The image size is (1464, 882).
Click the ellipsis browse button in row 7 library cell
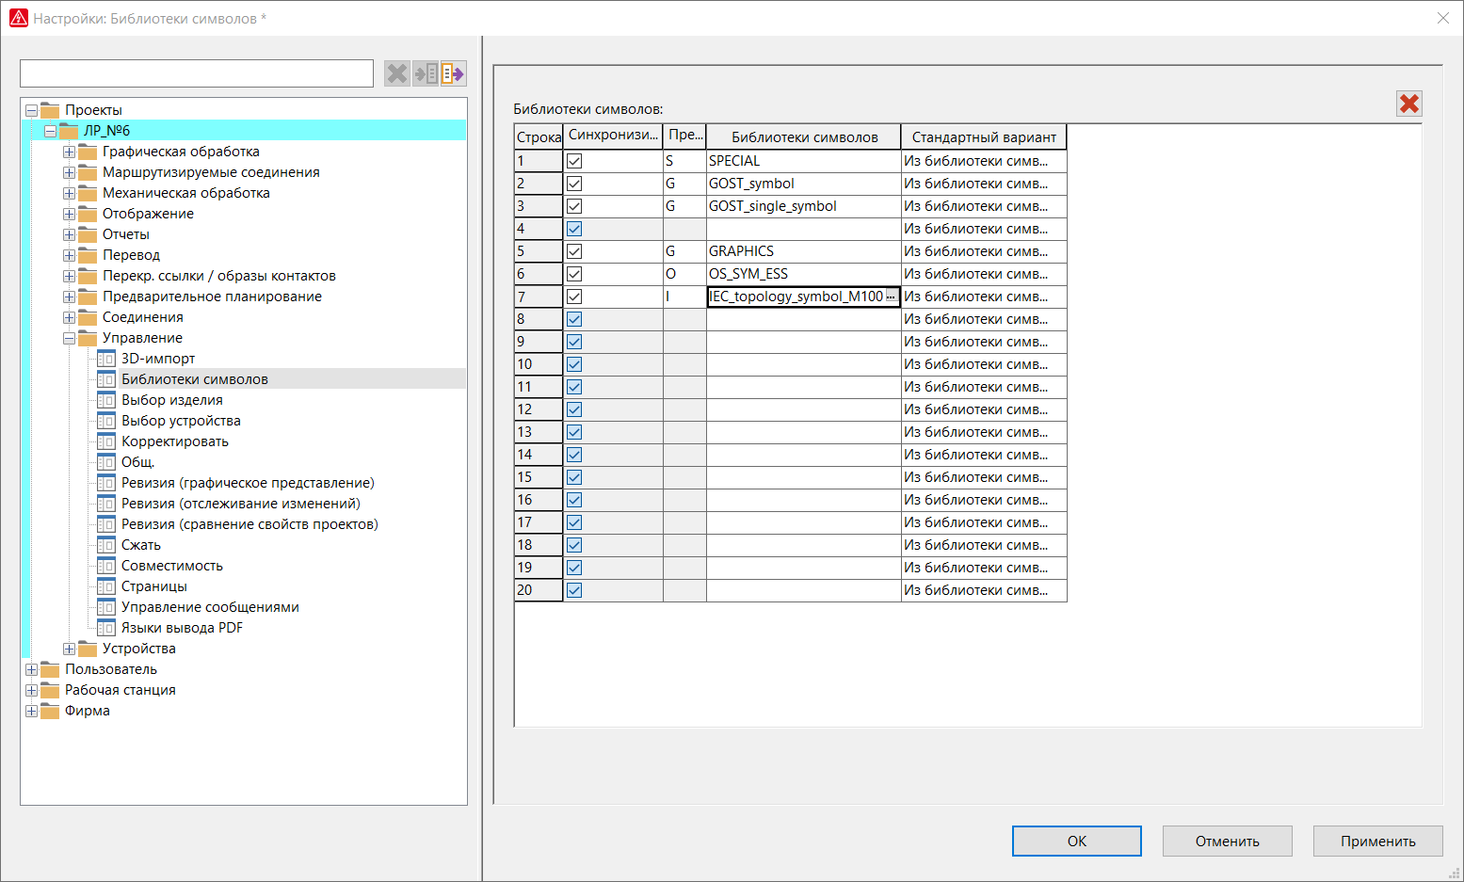pos(891,297)
